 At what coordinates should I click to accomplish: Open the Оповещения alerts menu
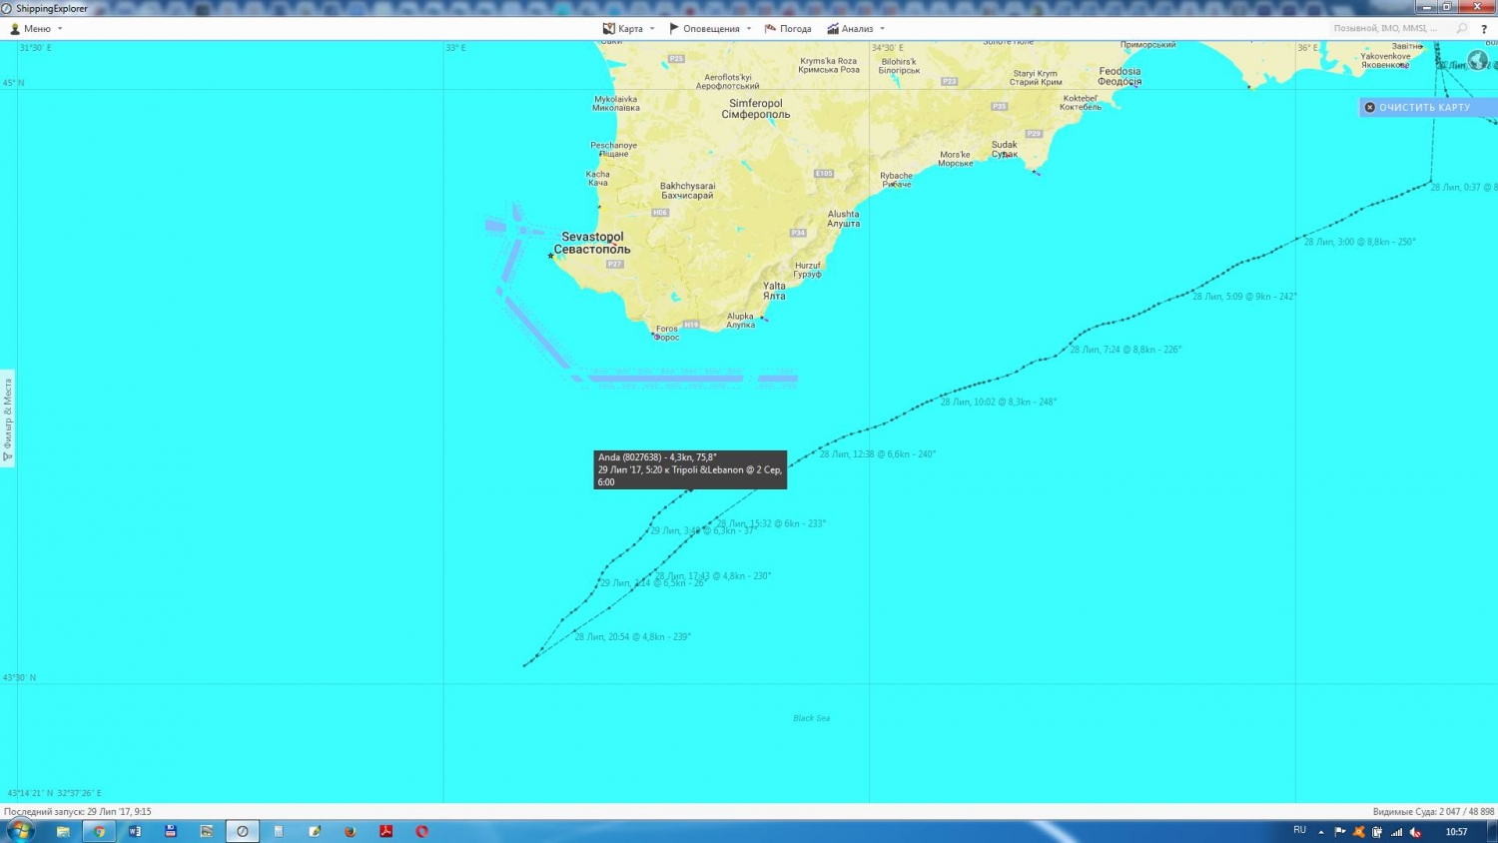pos(709,29)
